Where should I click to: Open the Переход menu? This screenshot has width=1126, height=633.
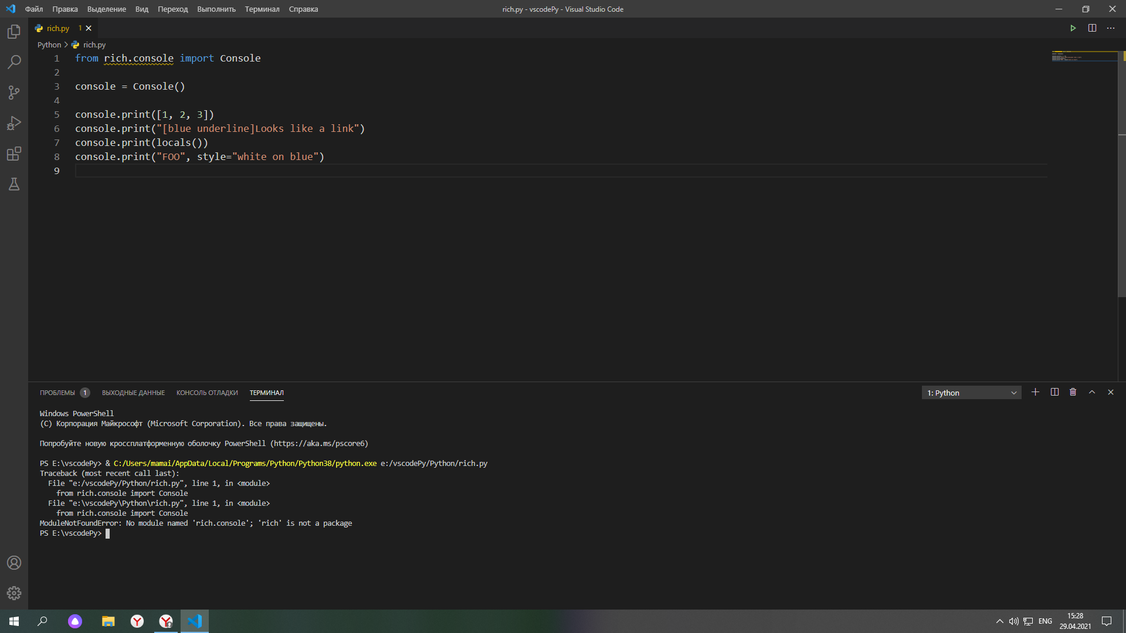pyautogui.click(x=172, y=9)
